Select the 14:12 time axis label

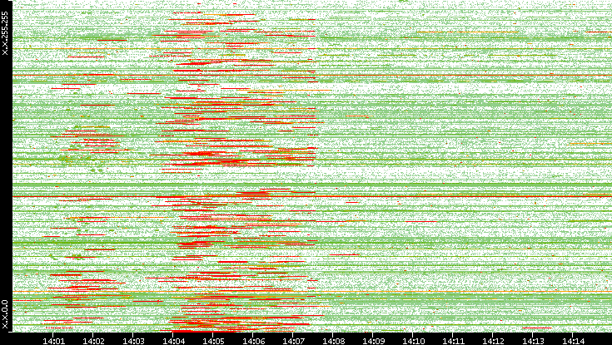pyautogui.click(x=493, y=341)
